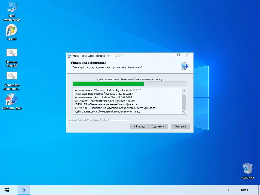Click the green installation progress bar
The width and height of the screenshot is (260, 195).
130,84
